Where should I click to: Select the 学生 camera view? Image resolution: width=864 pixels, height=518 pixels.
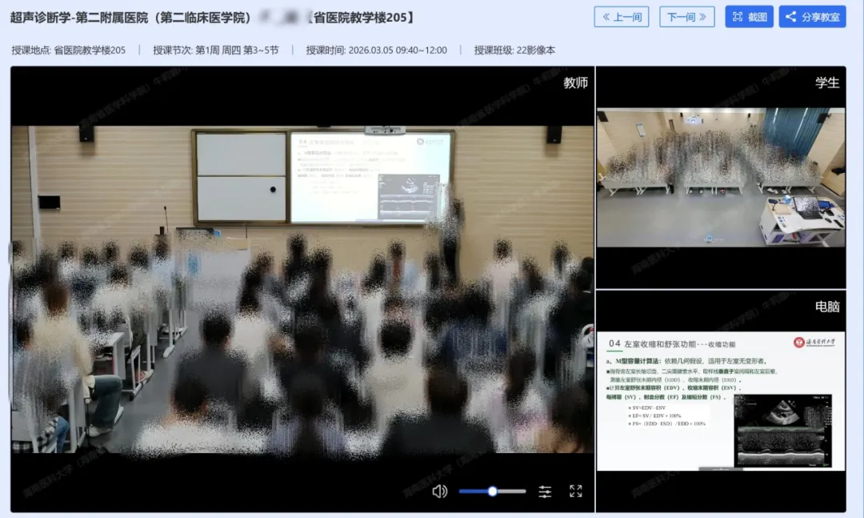click(720, 178)
